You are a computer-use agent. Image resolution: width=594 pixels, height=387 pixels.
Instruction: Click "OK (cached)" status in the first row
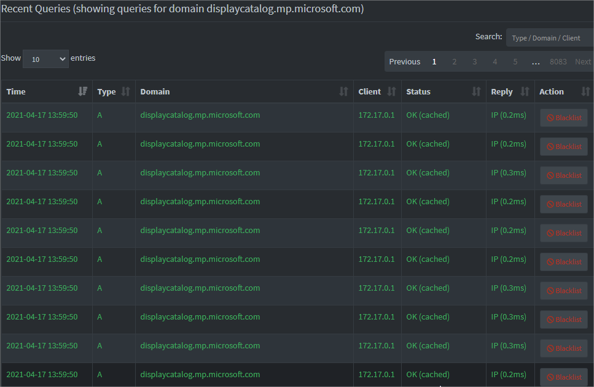(x=428, y=115)
